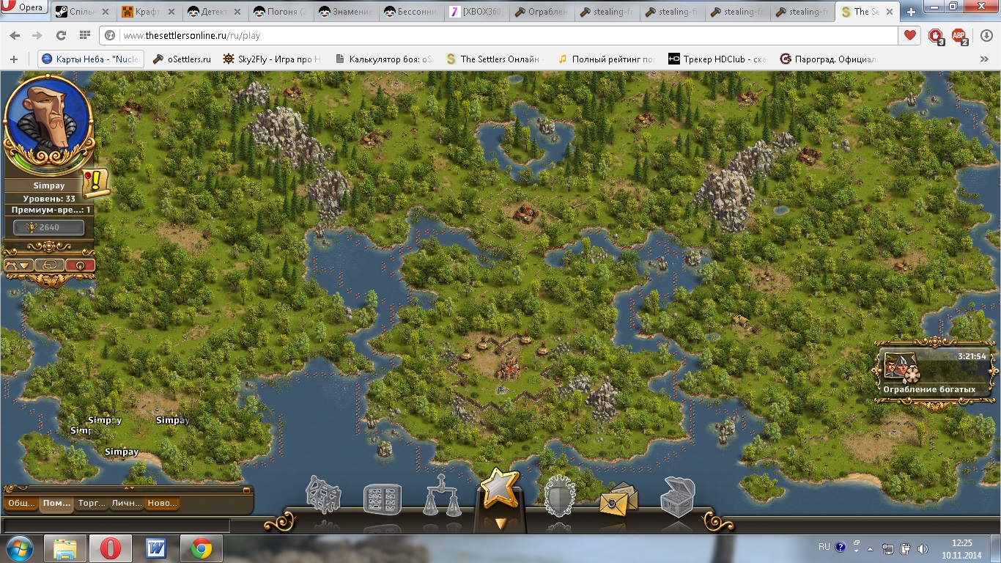Open the building menu icon

pos(323,495)
